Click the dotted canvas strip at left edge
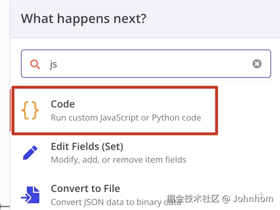280x210 pixels. click(4, 106)
